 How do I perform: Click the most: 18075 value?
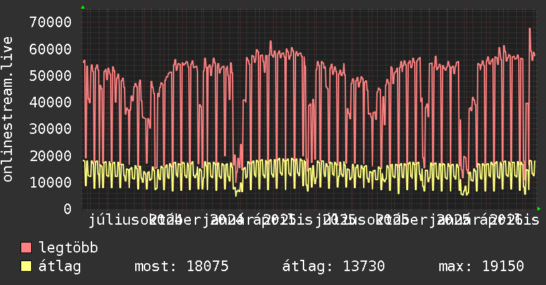[x=182, y=266]
